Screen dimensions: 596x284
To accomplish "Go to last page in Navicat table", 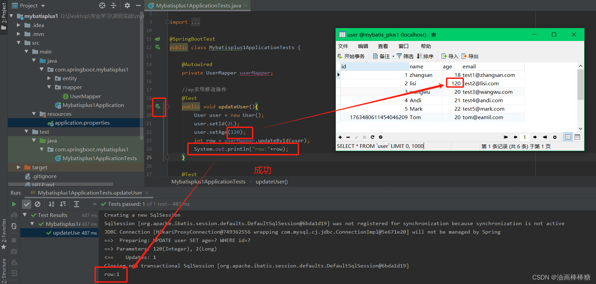I will [x=545, y=137].
